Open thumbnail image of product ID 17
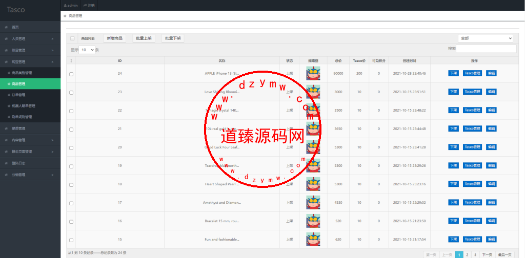The image size is (525, 258). [x=313, y=203]
